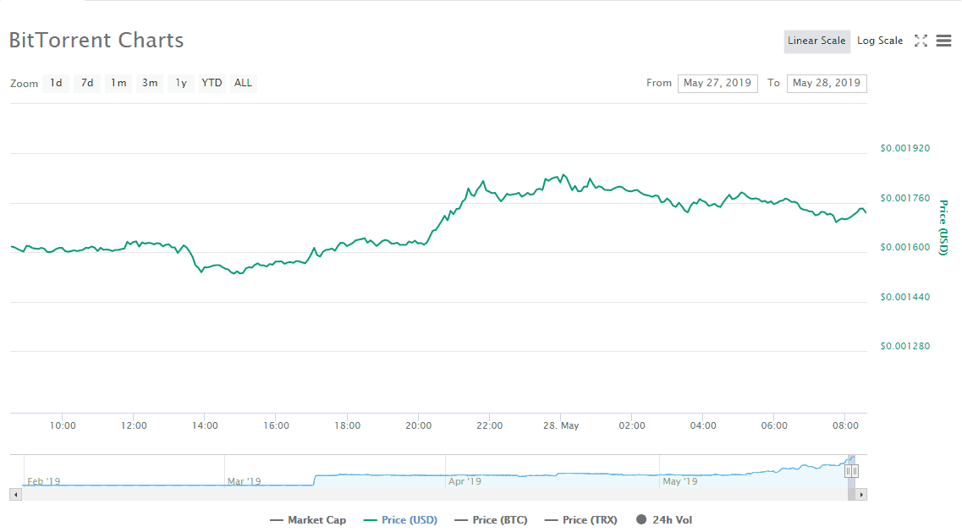The width and height of the screenshot is (962, 532).
Task: Click the 22:00 time axis label
Action: click(490, 425)
